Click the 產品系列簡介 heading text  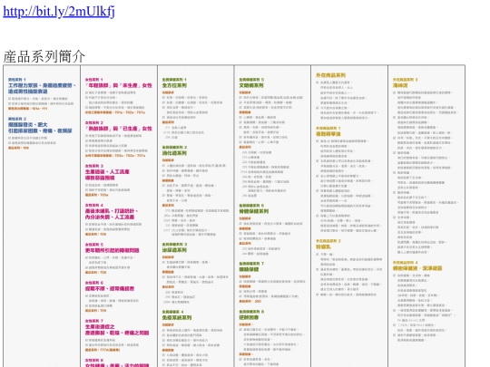click(44, 57)
